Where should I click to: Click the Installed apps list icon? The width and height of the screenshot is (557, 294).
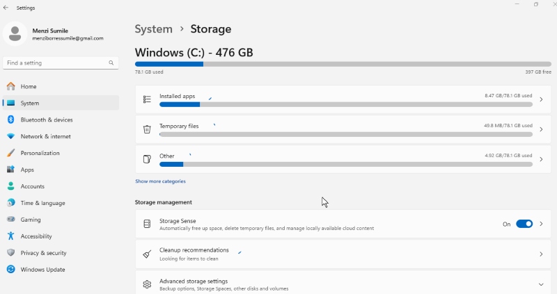(147, 99)
